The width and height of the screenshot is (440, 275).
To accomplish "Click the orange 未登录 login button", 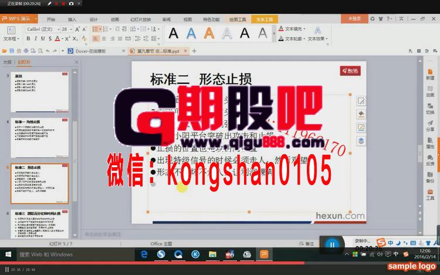I will 354,19.
